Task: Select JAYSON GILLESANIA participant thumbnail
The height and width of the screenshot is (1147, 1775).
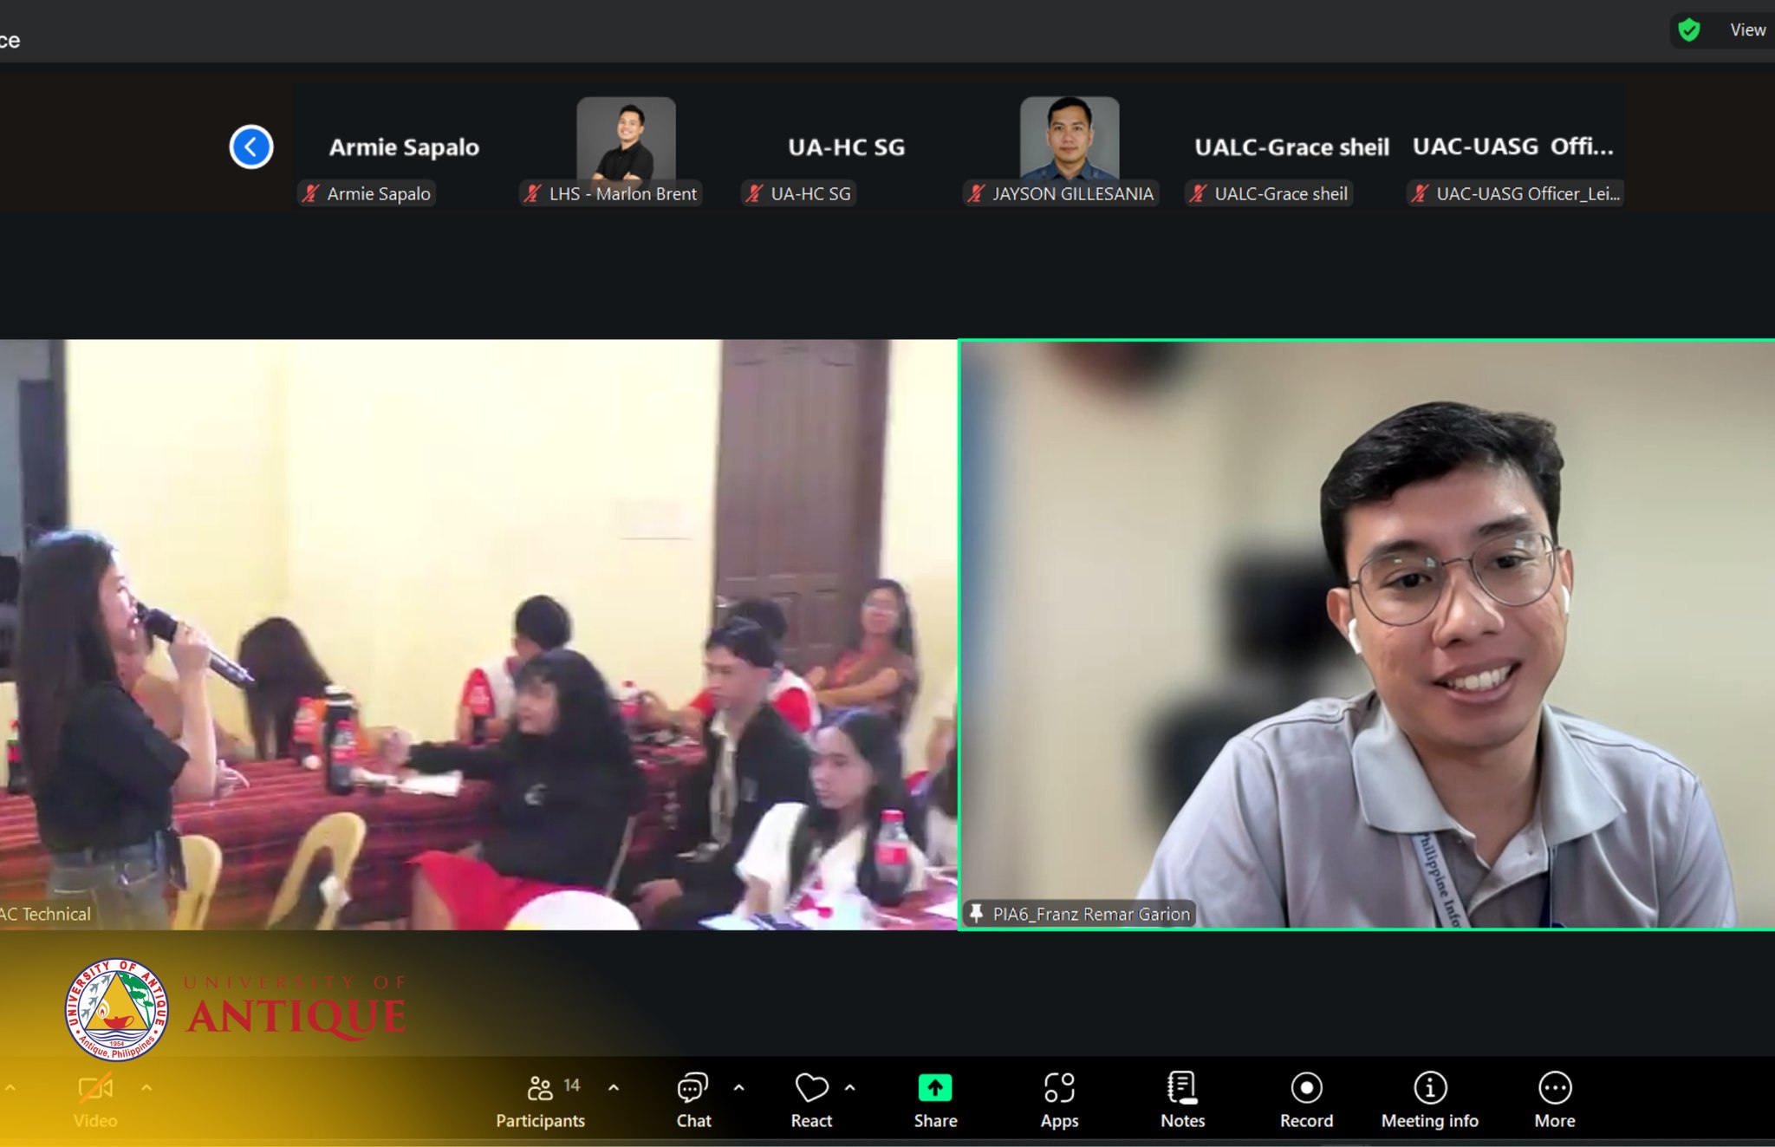Action: 1069,139
